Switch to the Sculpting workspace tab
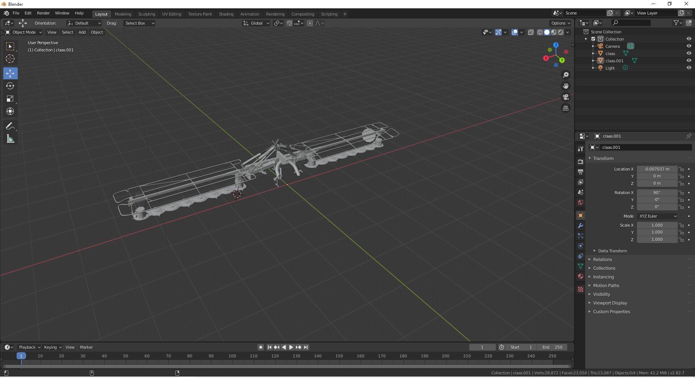 146,14
